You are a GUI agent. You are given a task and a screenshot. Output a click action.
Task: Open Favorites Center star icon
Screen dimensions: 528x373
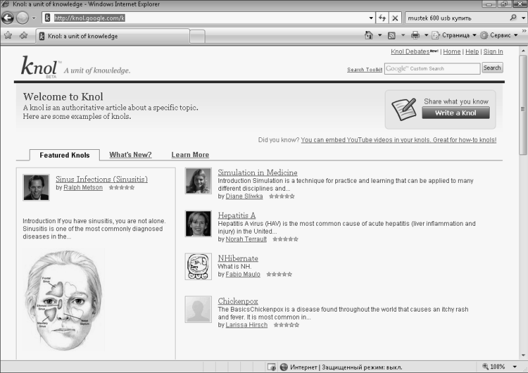[x=8, y=35]
